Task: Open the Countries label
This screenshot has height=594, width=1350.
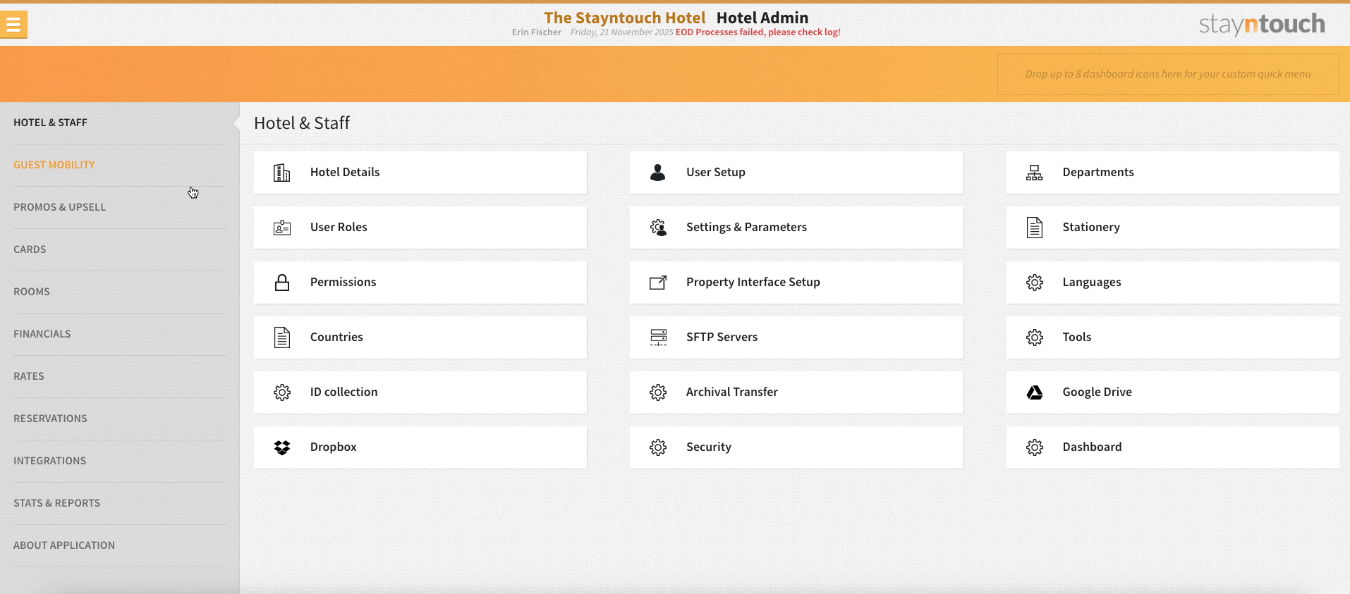Action: [336, 337]
